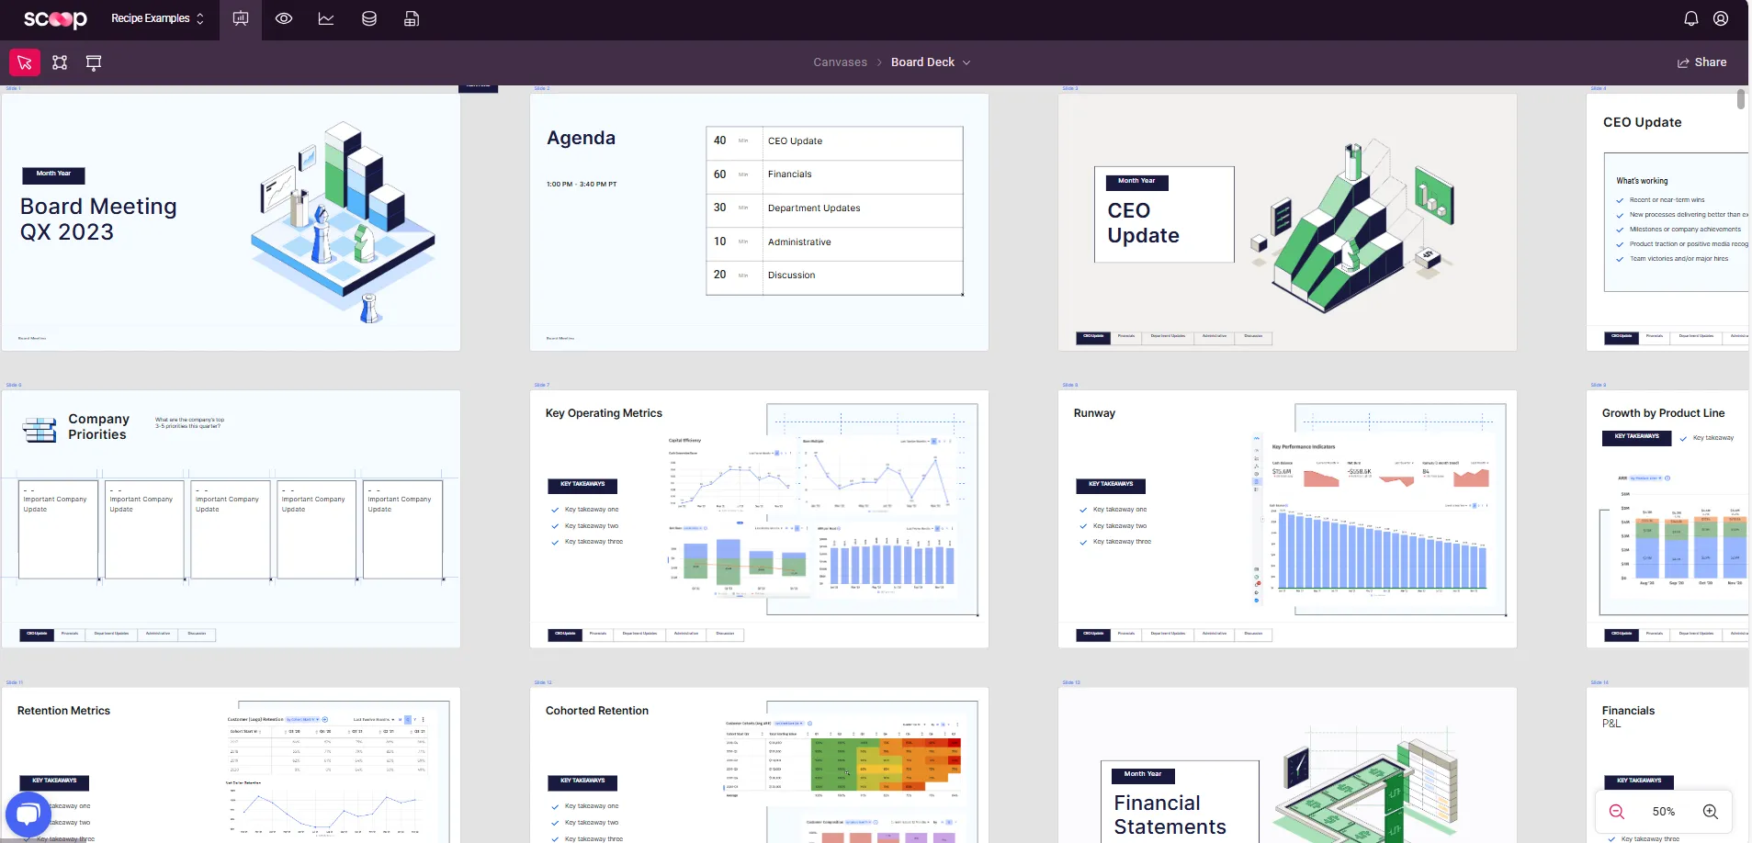Click the chess board illustration
1752x843 pixels.
coord(343,223)
